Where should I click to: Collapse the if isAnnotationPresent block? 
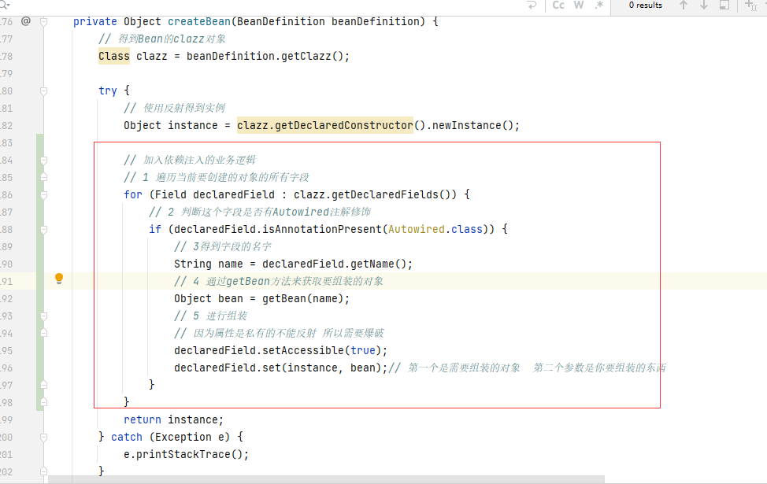(44, 229)
